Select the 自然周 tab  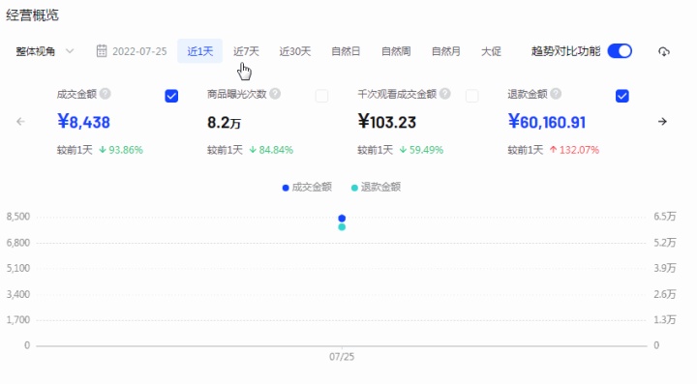tap(396, 51)
